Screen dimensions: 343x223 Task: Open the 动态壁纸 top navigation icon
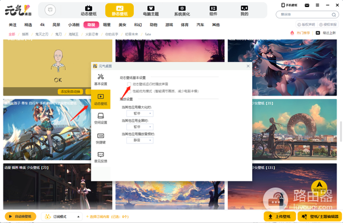click(89, 10)
